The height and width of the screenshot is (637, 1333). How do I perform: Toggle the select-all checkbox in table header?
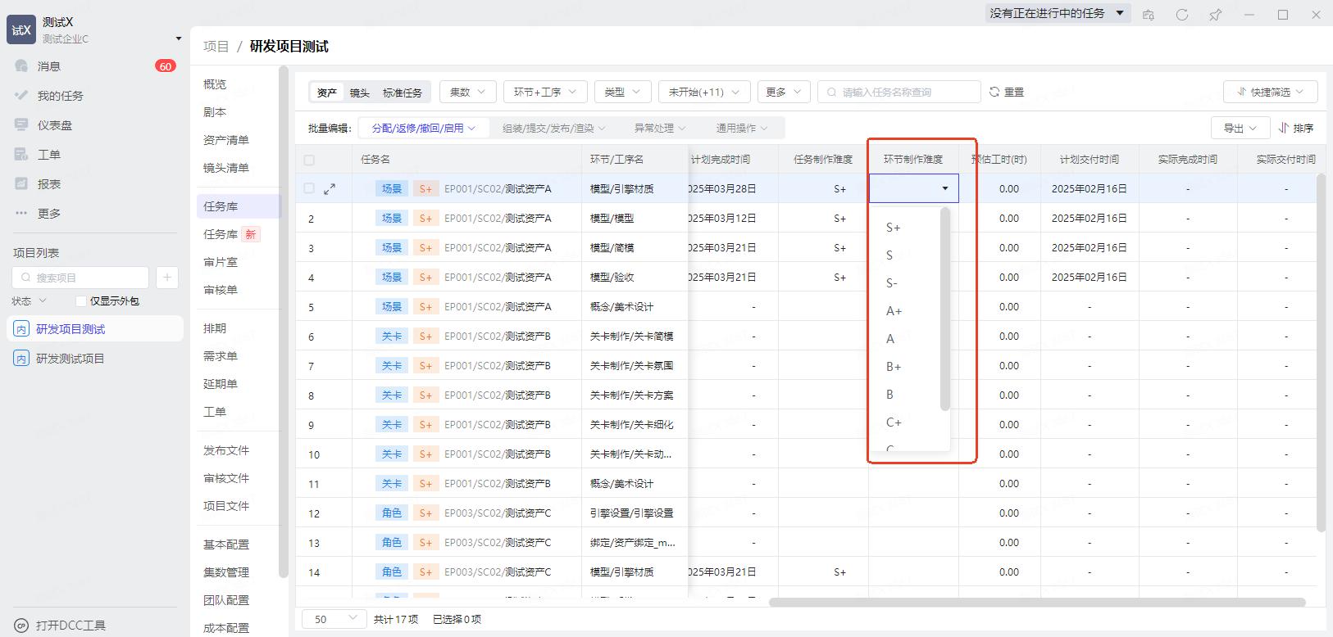[309, 160]
